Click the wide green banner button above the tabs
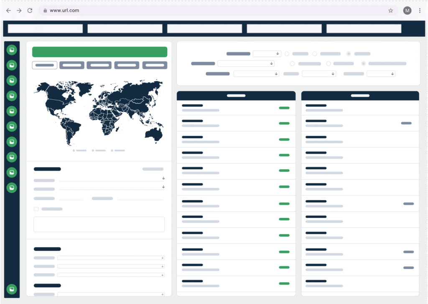The image size is (428, 304). [x=99, y=52]
